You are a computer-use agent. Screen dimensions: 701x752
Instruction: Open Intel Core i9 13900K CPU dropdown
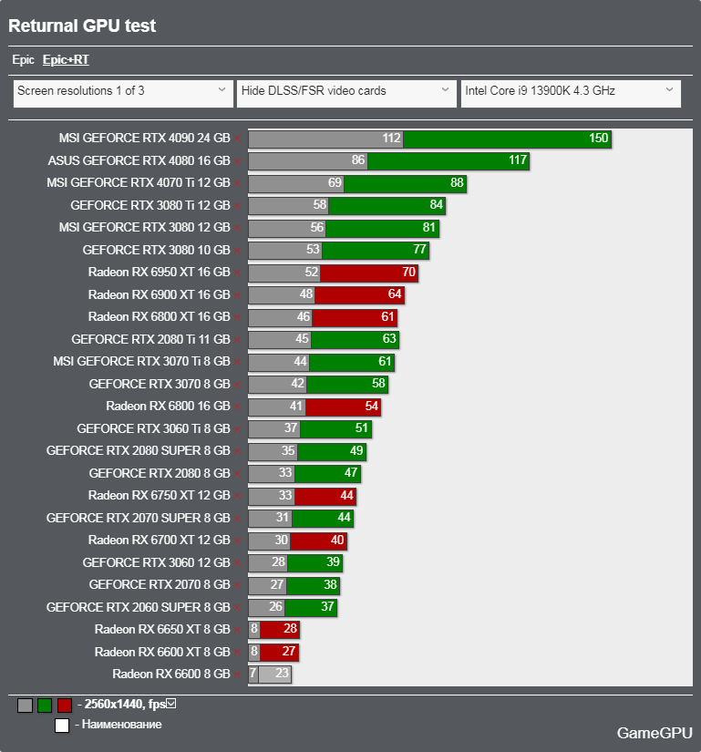(571, 94)
